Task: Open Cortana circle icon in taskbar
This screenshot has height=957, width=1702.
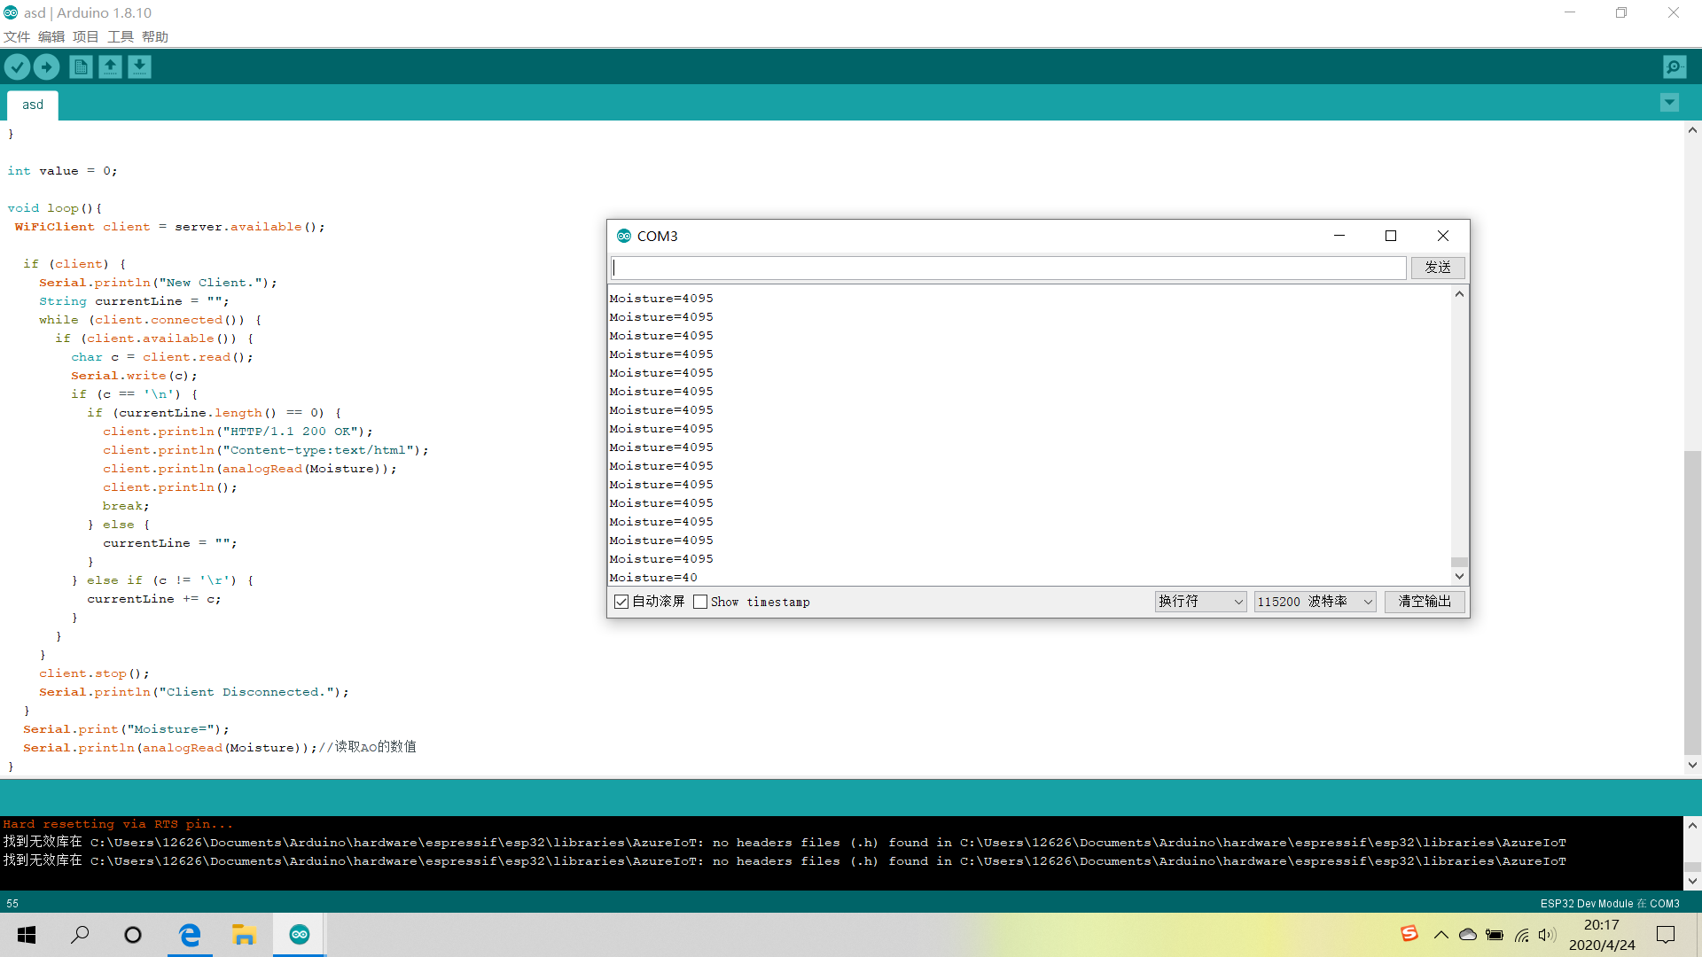Action: pyautogui.click(x=133, y=935)
